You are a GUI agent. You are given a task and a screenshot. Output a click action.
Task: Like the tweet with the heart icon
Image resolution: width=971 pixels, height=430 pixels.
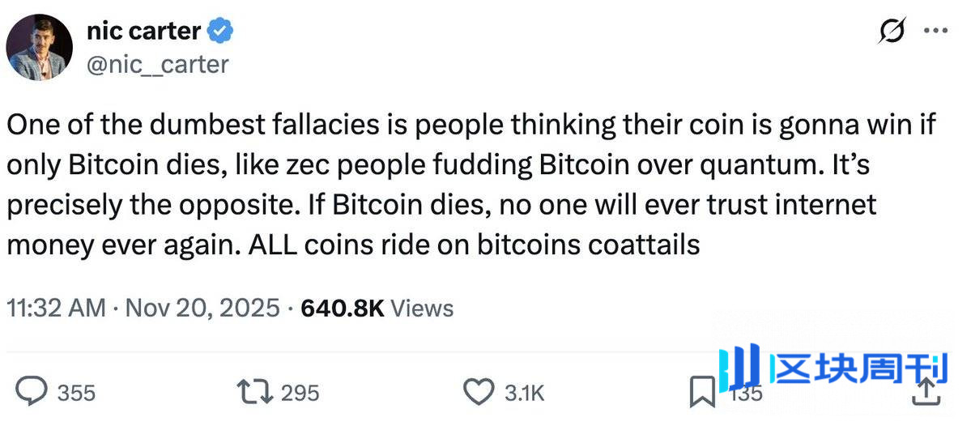click(478, 392)
